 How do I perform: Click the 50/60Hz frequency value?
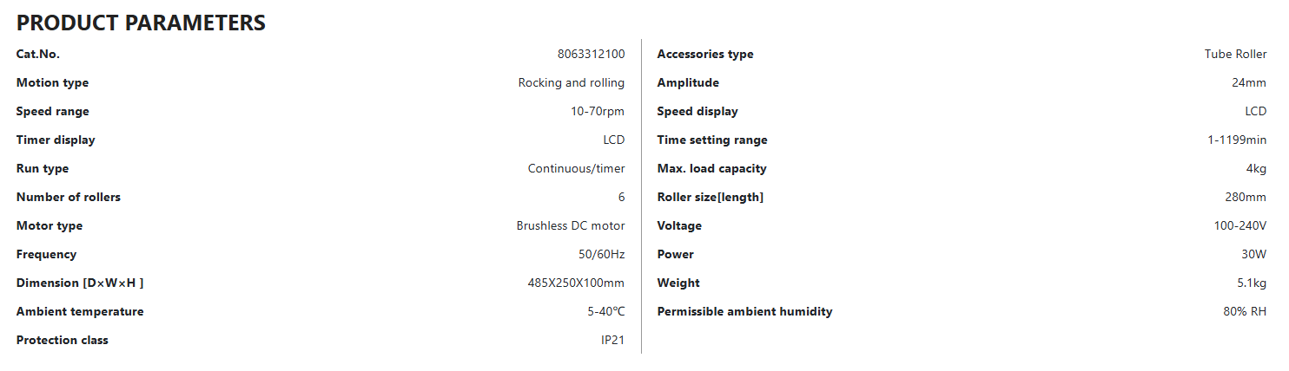coord(595,254)
